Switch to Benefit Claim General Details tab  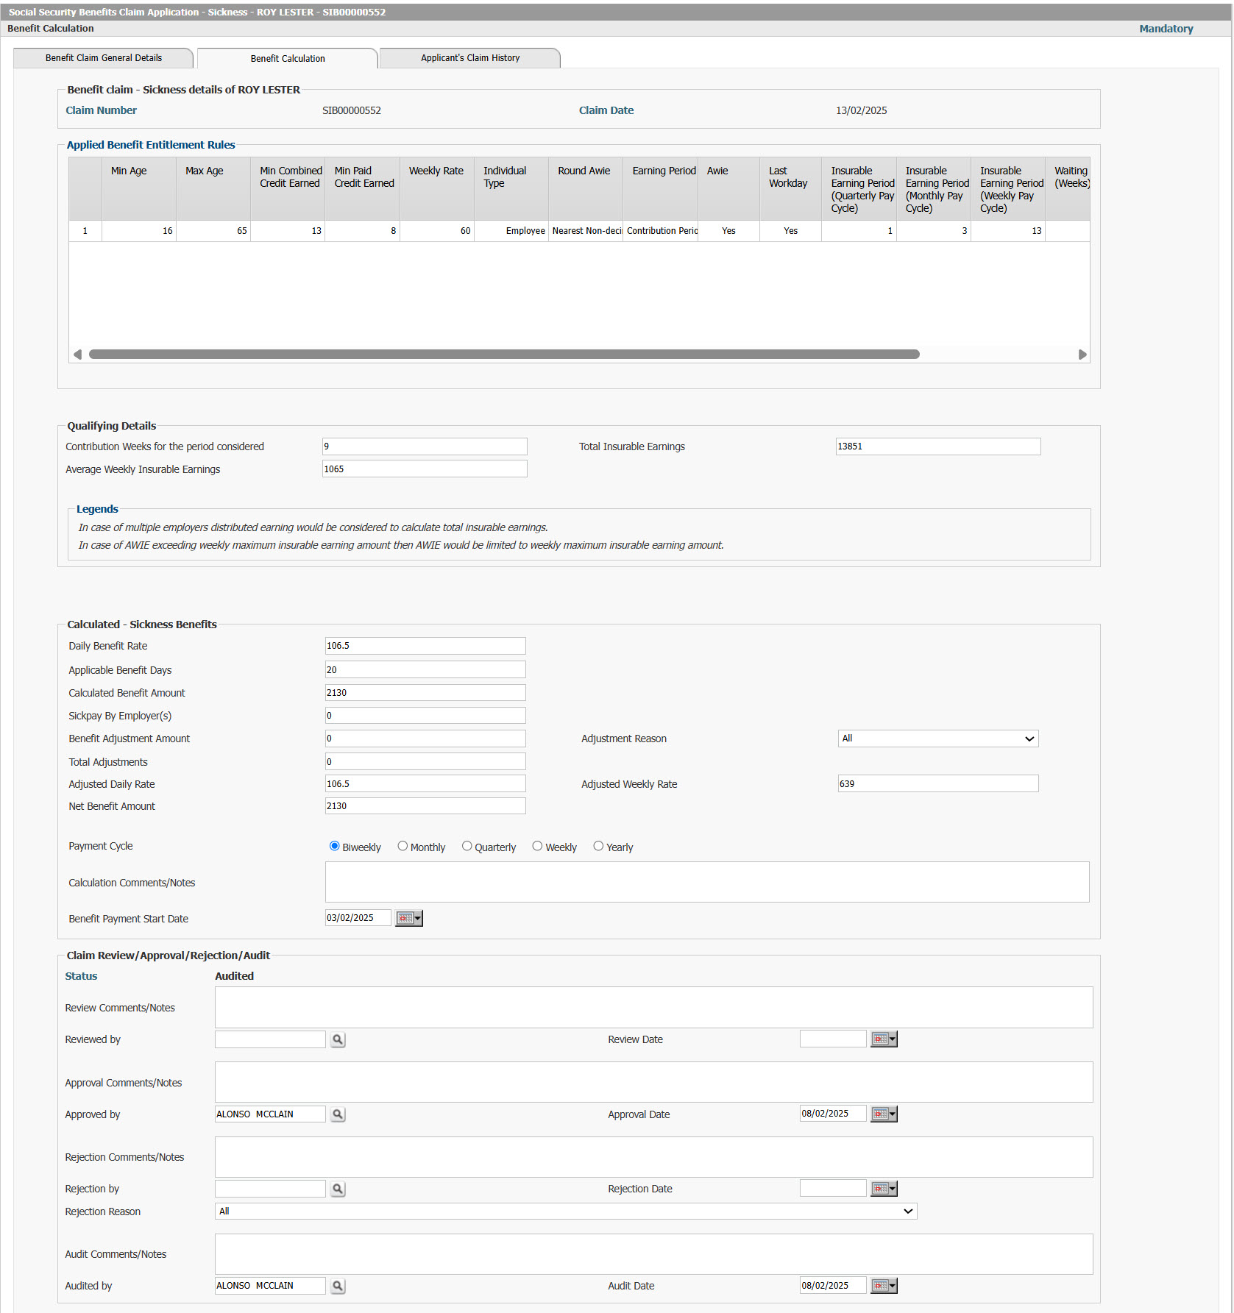click(x=104, y=58)
